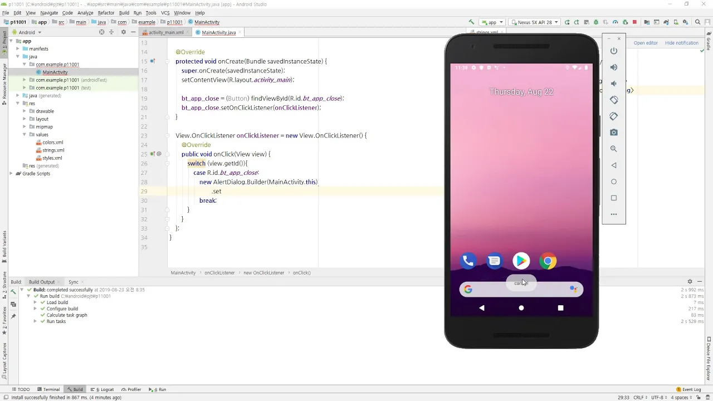The image size is (713, 401).
Task: Pin the Build tool window tab
Action: pyautogui.click(x=13, y=315)
